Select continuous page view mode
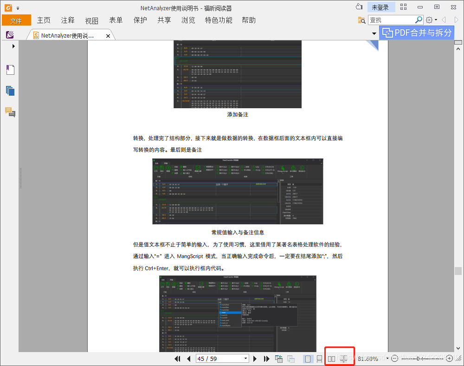464x366 pixels. click(319, 359)
